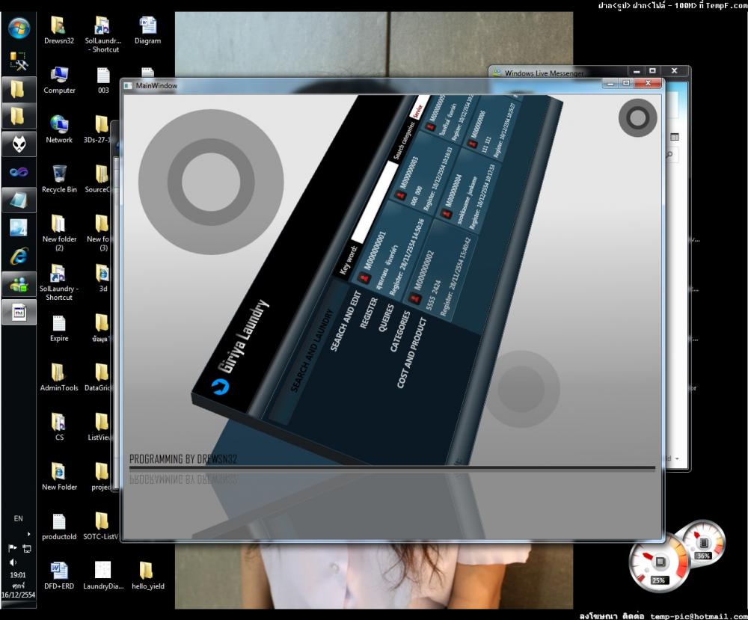Show hidden tray icons arrow
Screen dimensions: 748x620
pyautogui.click(x=28, y=534)
